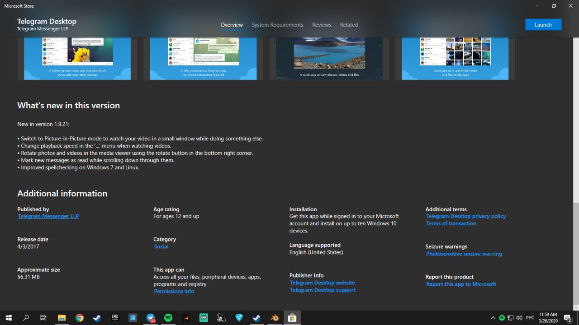Click the 'Improved spellchecking' bullet line
Image resolution: width=579 pixels, height=325 pixels.
coord(78,167)
